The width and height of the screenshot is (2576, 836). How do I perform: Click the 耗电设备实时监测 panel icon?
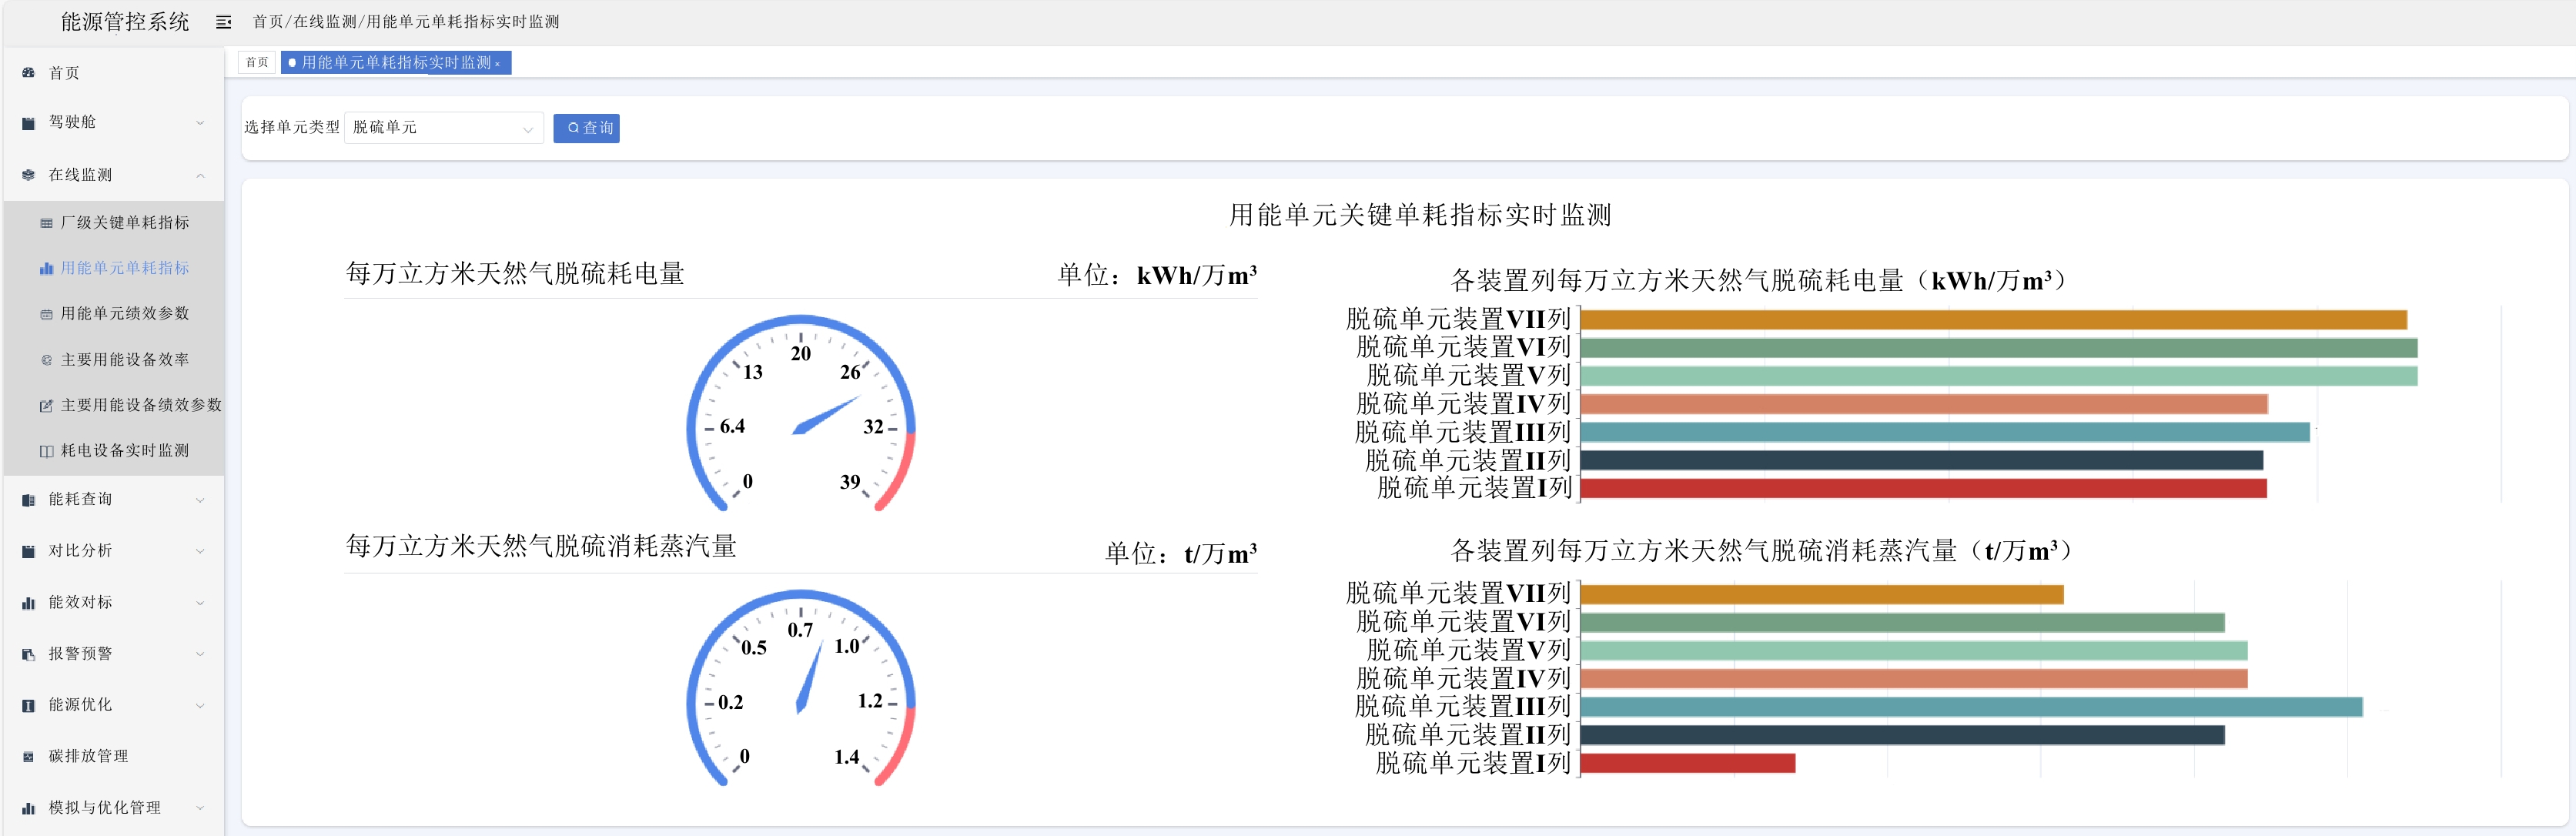(46, 451)
